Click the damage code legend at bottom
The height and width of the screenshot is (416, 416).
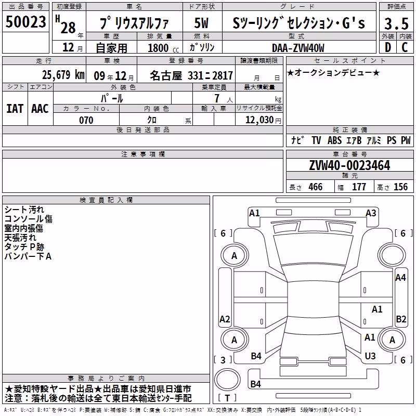(183, 410)
